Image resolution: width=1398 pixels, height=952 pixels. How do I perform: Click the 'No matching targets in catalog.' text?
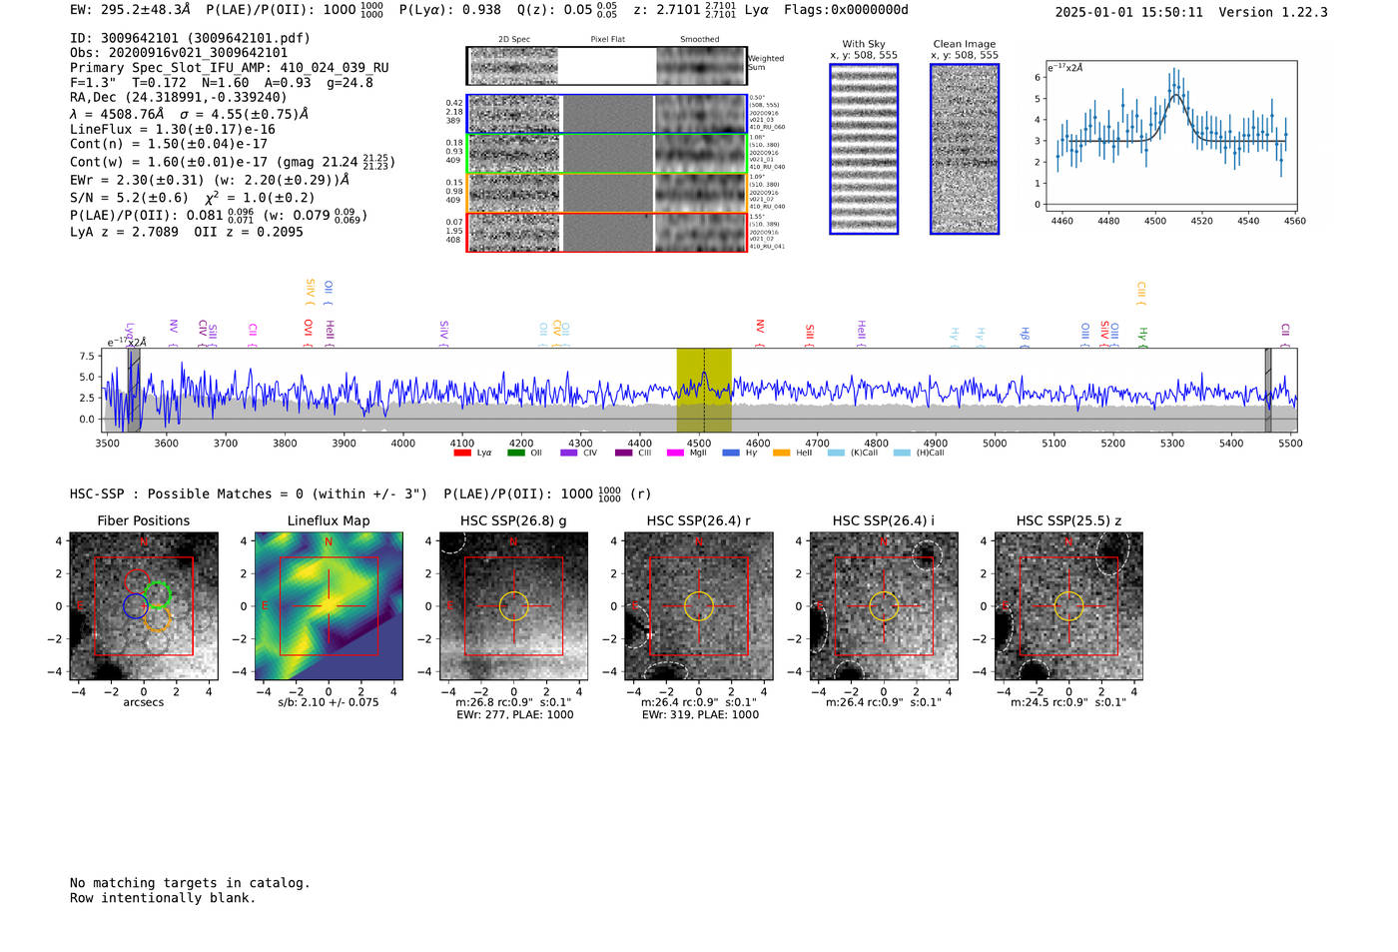[x=190, y=883]
